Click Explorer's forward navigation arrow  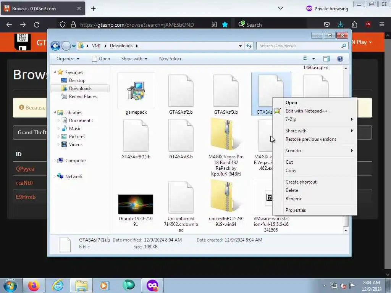pos(66,46)
